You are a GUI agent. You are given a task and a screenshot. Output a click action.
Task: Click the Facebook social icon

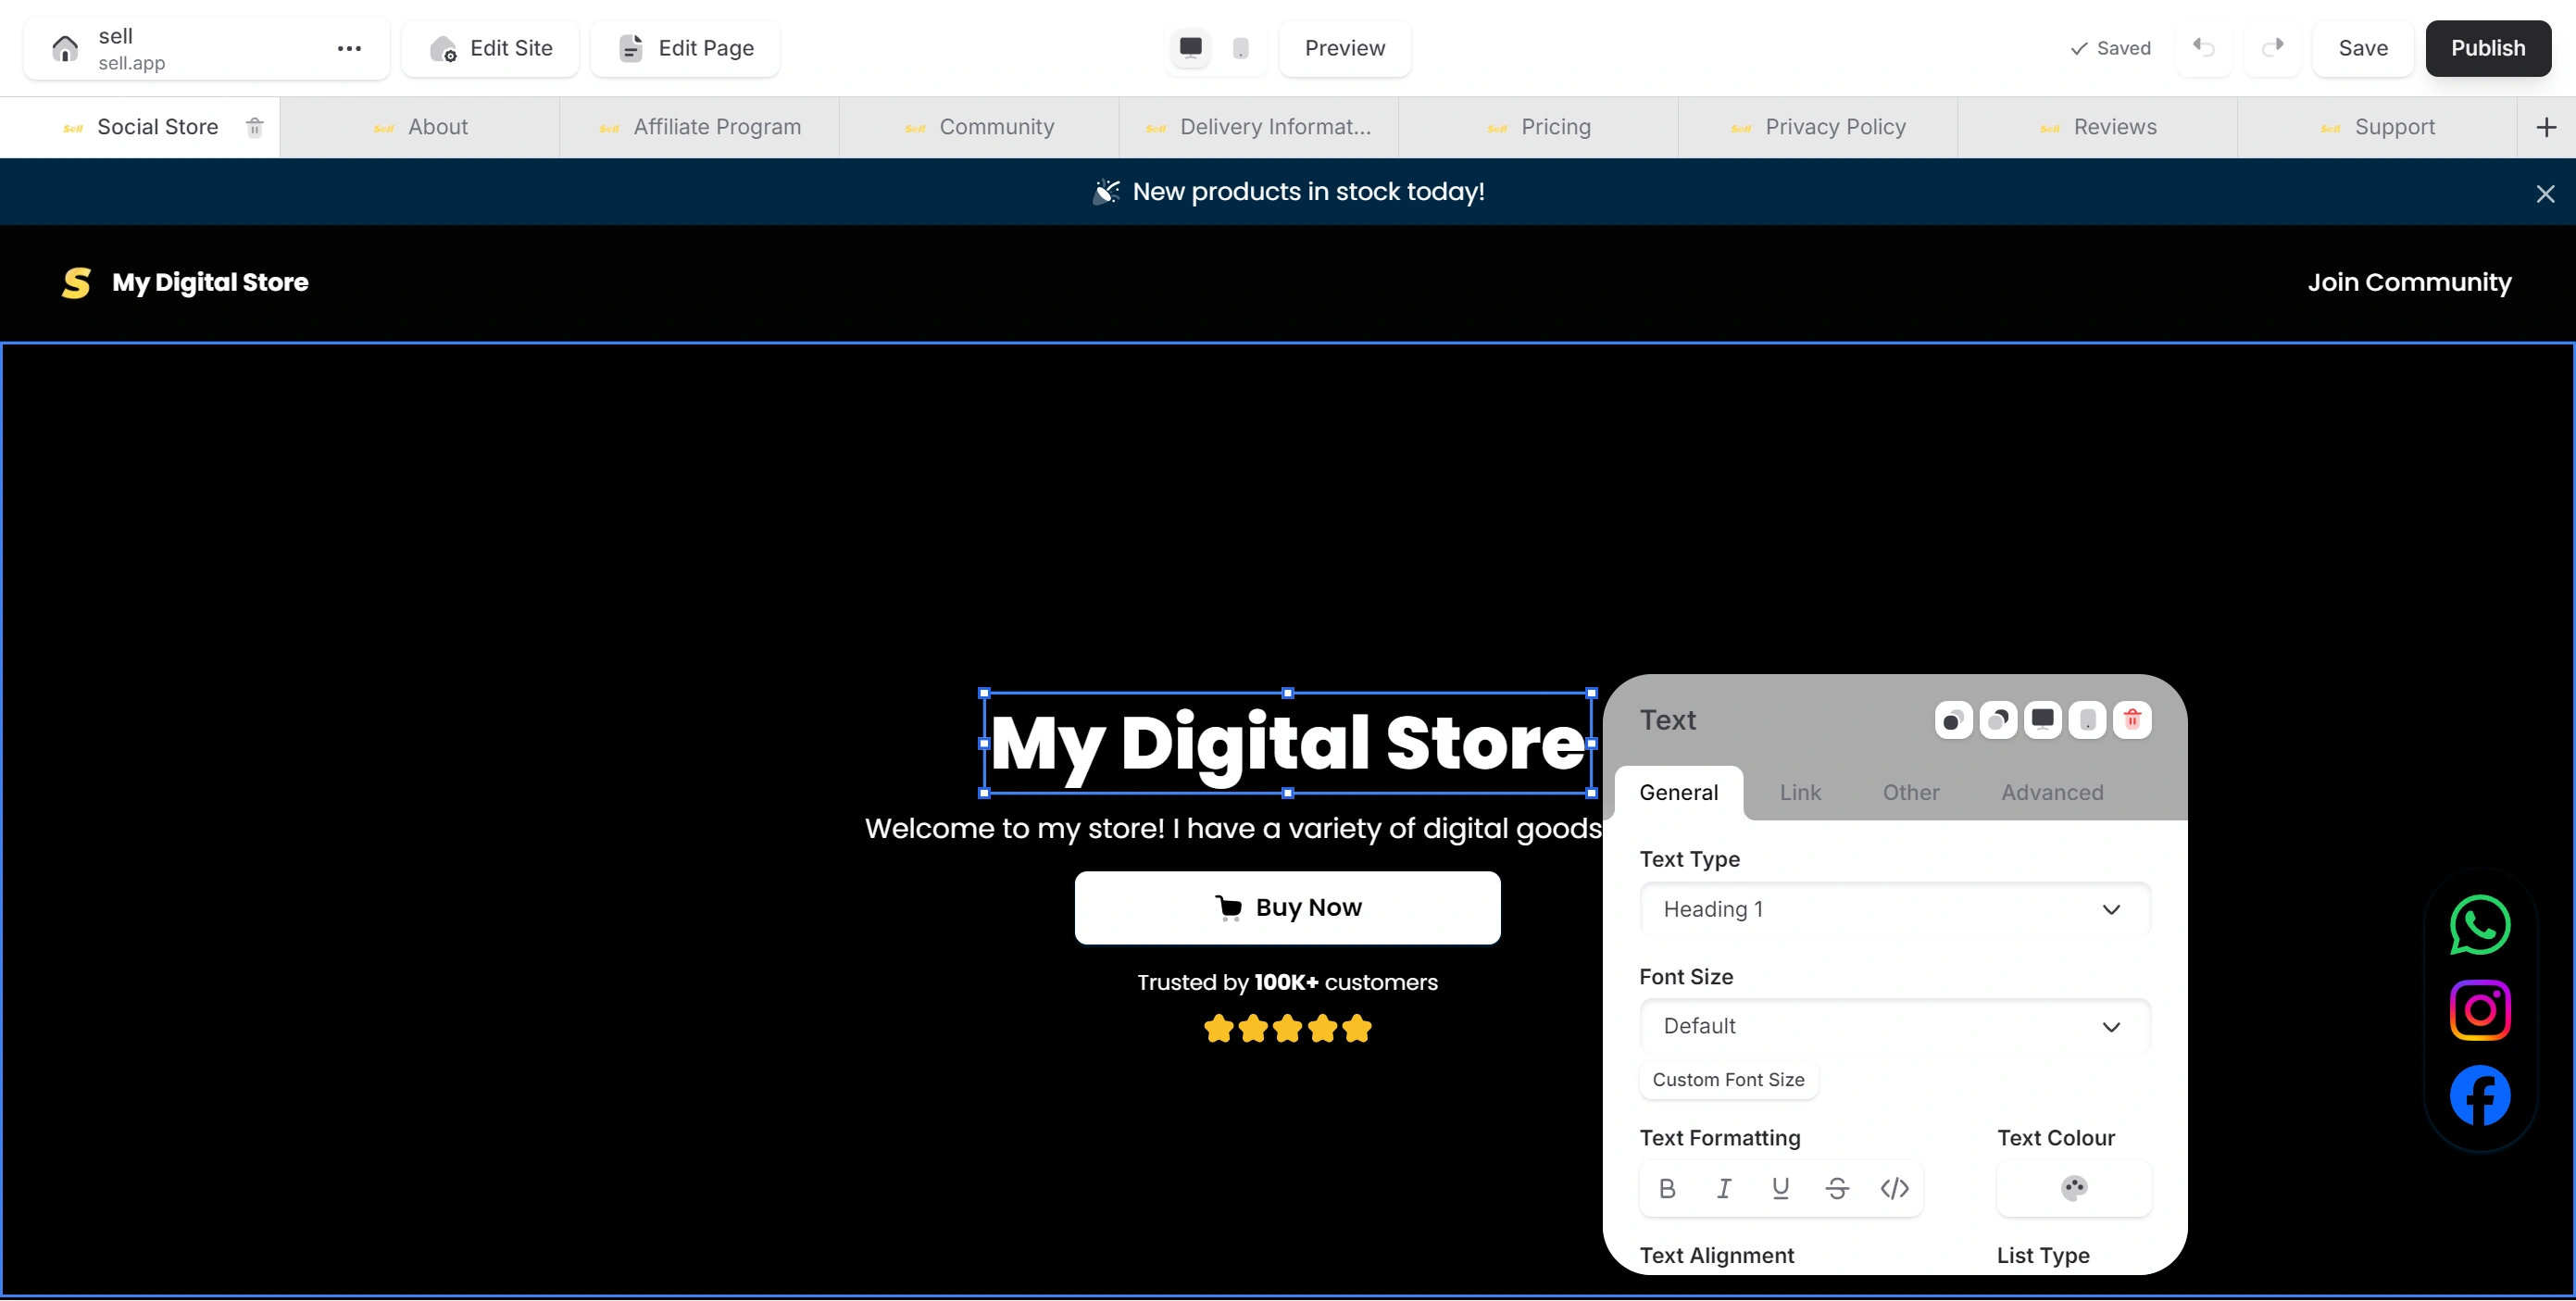2479,1095
